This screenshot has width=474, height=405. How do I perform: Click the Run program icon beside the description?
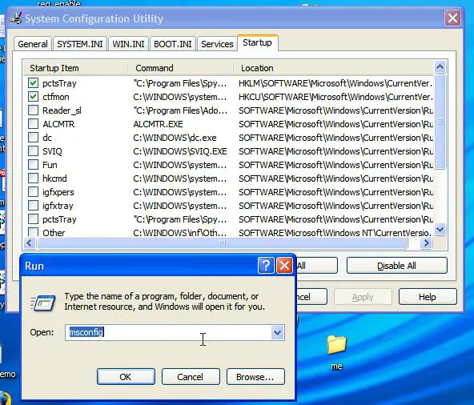43,303
